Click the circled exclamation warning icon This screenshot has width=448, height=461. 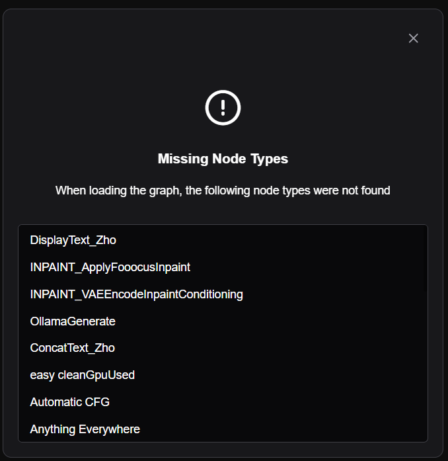click(223, 107)
